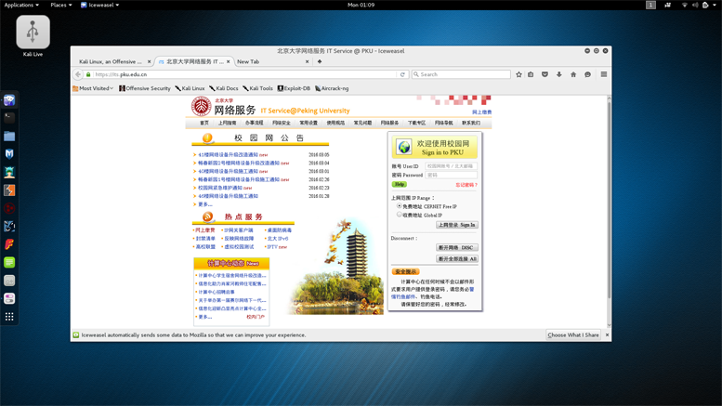Image resolution: width=722 pixels, height=406 pixels.
Task: Switch workspace using indicator 1
Action: [650, 5]
